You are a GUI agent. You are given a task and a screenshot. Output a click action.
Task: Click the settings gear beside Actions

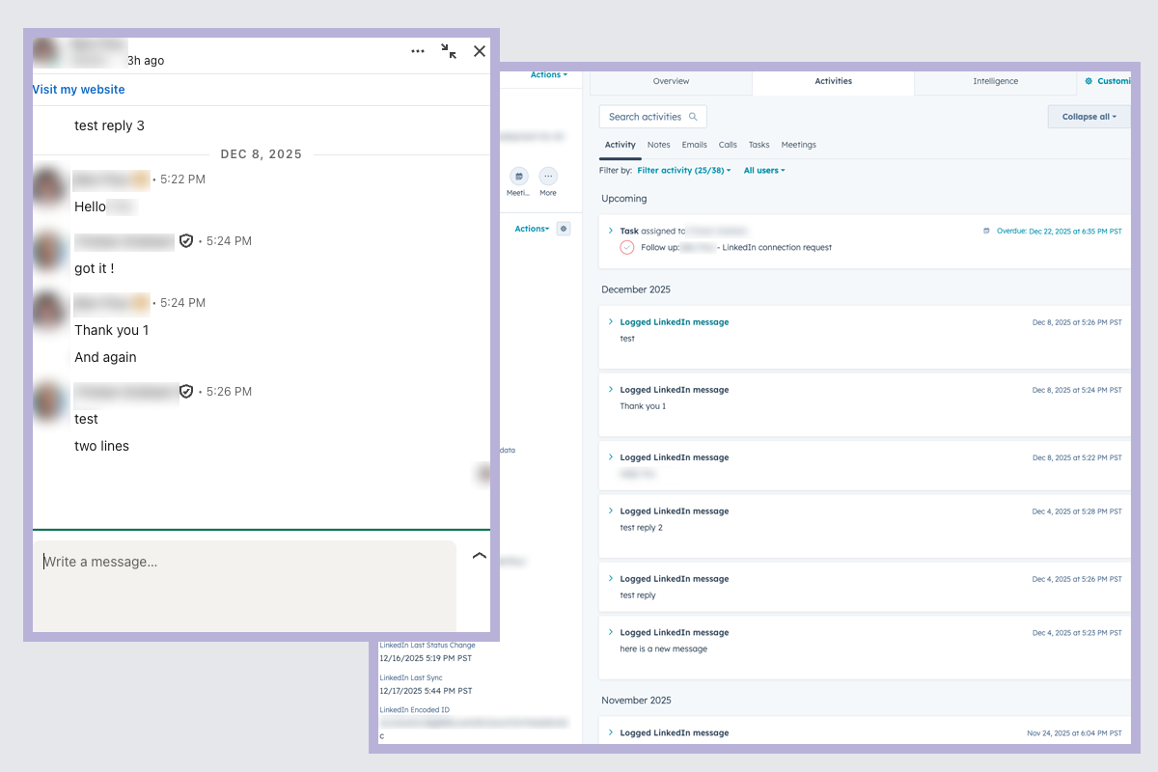[x=564, y=229]
